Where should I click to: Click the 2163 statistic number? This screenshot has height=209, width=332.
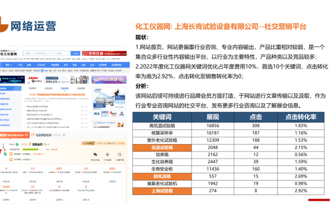[x=6, y=186]
